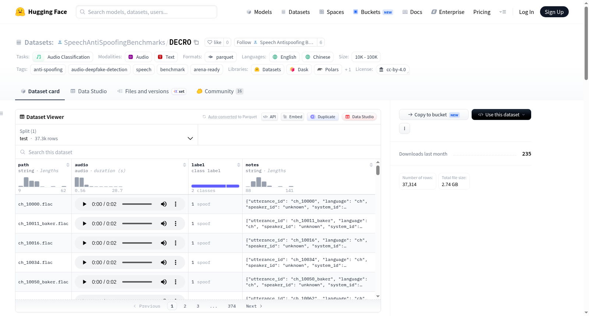Sort by the notes column
Screen dimensions: 589x316
click(x=371, y=165)
